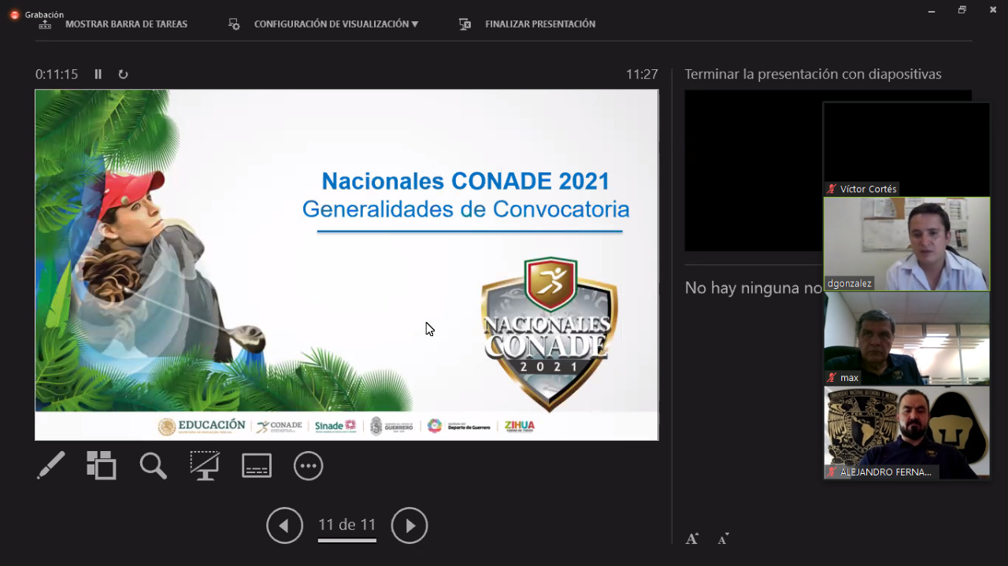Screen dimensions: 1008x566
Task: Expand Configuración de visualización dropdown
Action: pyautogui.click(x=335, y=24)
